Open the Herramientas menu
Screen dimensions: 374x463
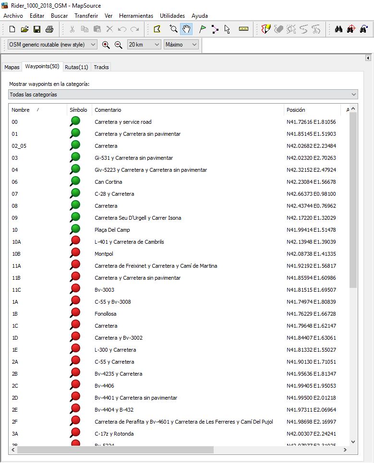136,16
